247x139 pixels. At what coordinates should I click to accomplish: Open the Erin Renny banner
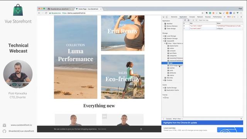[123, 33]
